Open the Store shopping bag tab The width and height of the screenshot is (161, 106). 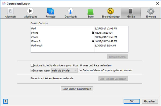(x=91, y=13)
